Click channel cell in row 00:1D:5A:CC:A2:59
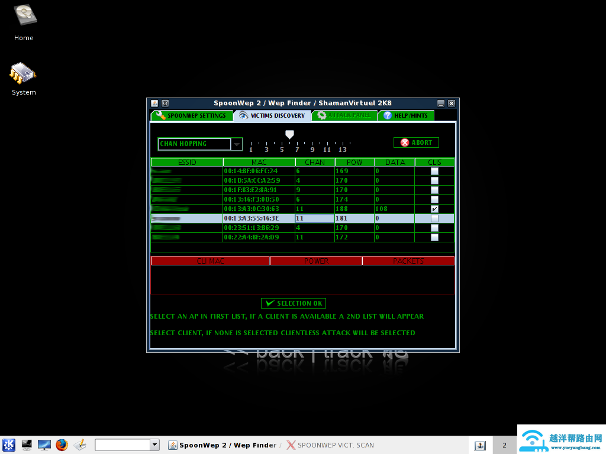The height and width of the screenshot is (454, 606). point(315,181)
